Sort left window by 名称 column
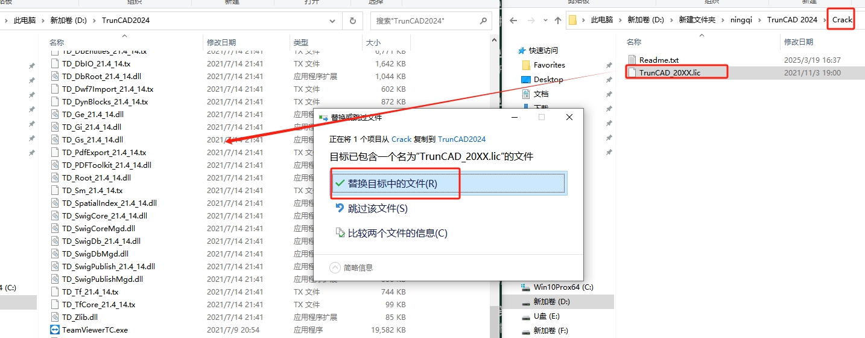The image size is (865, 338). 57,42
